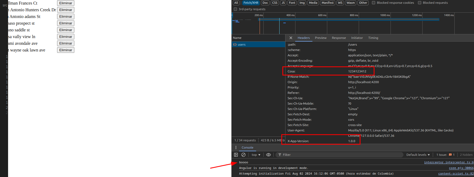Toggle the Blocked requests checkbox

tap(420, 3)
